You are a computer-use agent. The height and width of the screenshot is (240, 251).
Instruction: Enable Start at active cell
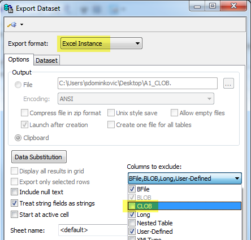point(14,215)
